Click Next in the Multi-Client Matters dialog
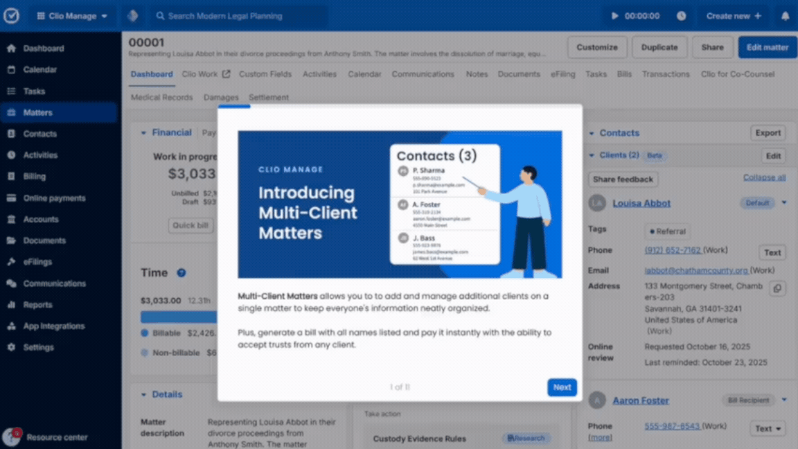 pyautogui.click(x=562, y=387)
